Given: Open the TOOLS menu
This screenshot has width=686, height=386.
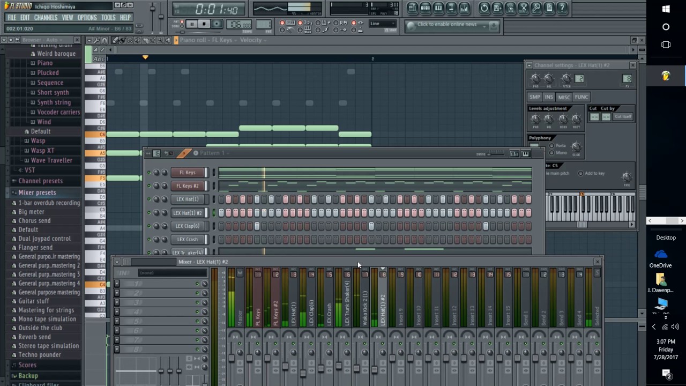Looking at the screenshot, I should 108,18.
